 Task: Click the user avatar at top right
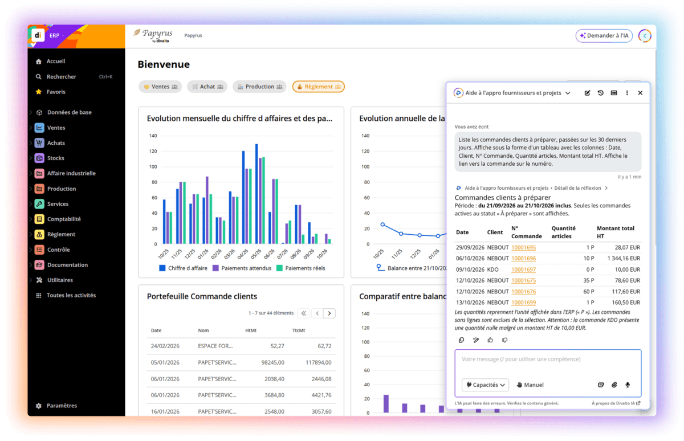tap(645, 36)
